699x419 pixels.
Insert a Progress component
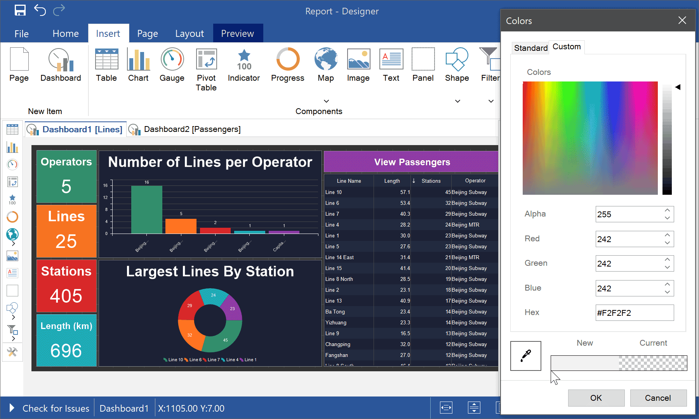[288, 65]
